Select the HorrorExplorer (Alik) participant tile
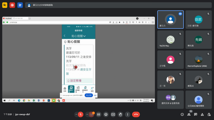The width and height of the screenshot is (214, 120). pyautogui.click(x=198, y=59)
